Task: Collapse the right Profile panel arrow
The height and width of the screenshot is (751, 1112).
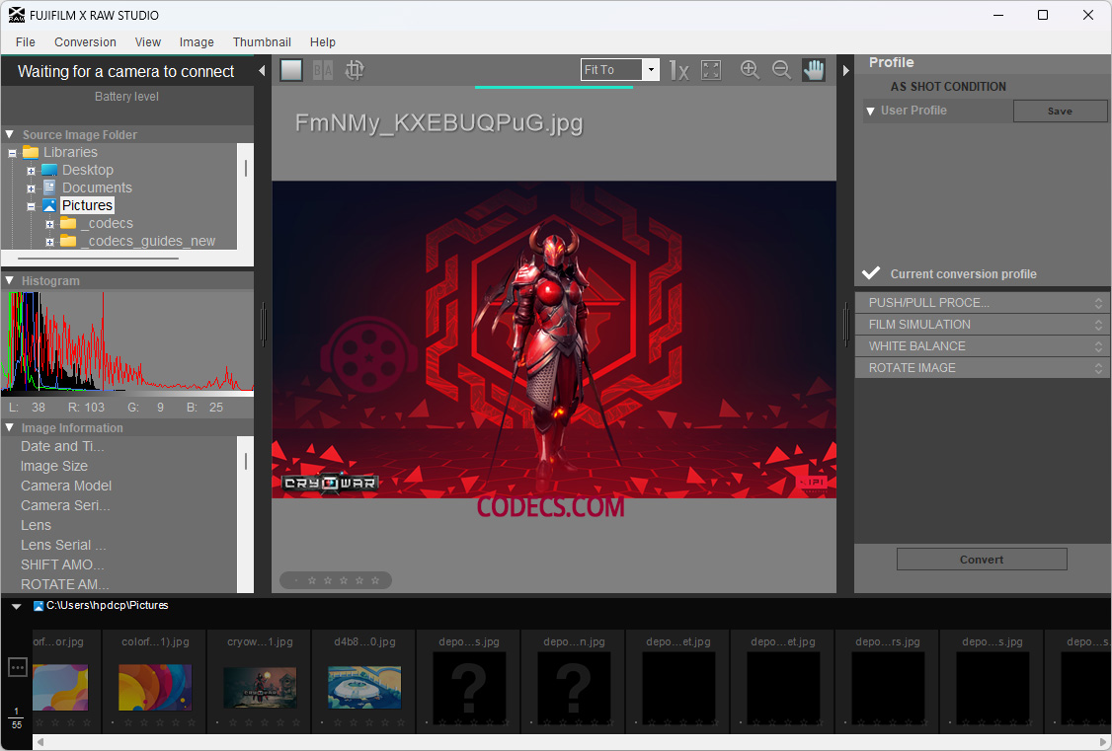Action: pos(845,71)
